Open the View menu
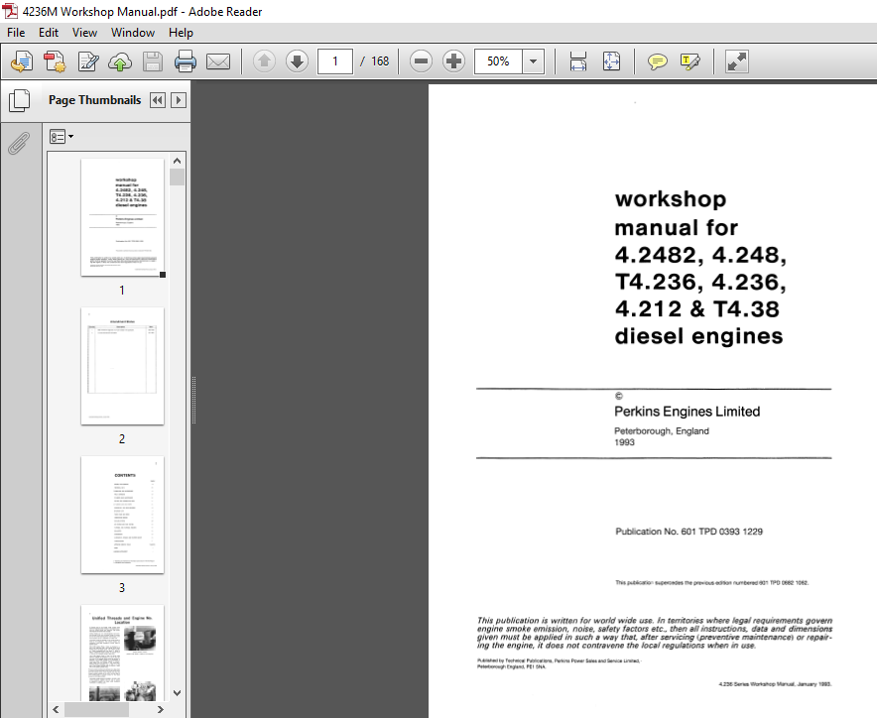This screenshot has width=877, height=718. (x=84, y=33)
